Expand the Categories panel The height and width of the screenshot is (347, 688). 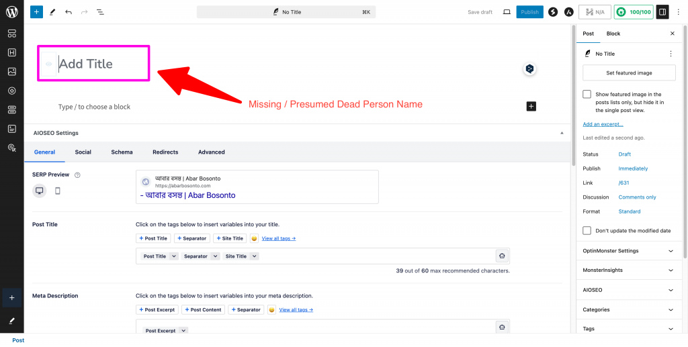point(670,309)
